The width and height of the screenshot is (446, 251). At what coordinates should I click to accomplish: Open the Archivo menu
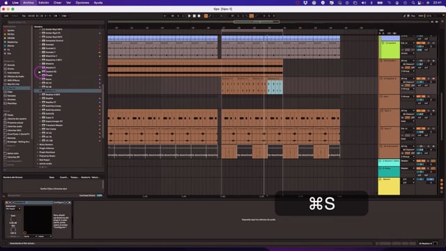click(x=28, y=3)
